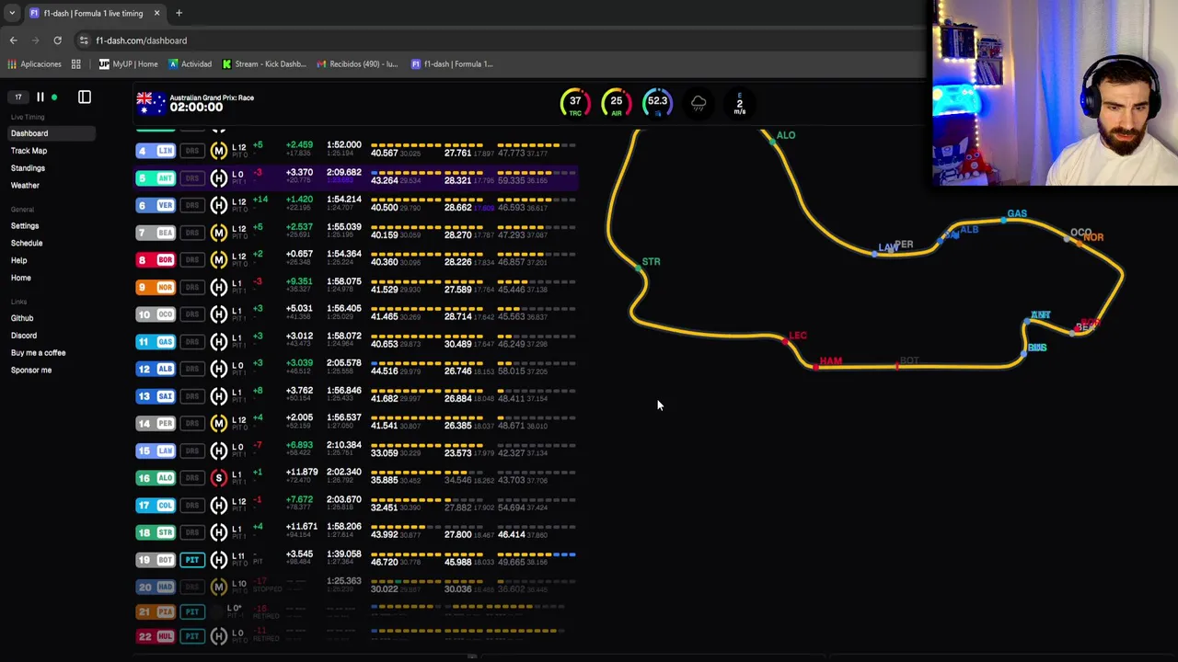Open the Recibidos Gmail bookmark
1178x662 pixels.
tap(357, 64)
